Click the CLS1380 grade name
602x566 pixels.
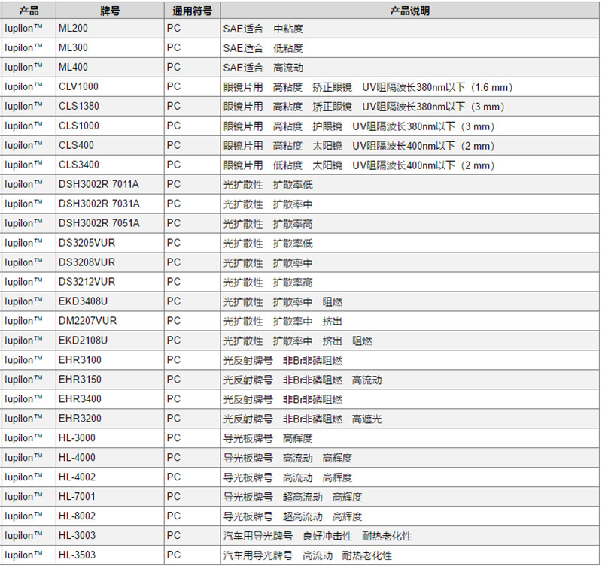click(x=78, y=107)
